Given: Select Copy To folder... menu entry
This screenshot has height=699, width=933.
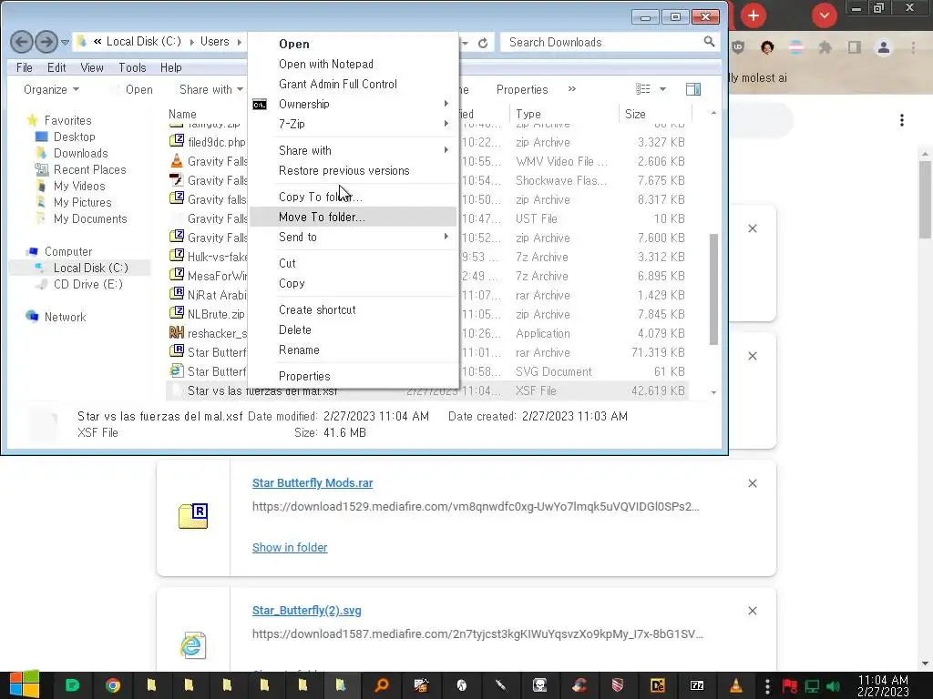Looking at the screenshot, I should point(353,197).
